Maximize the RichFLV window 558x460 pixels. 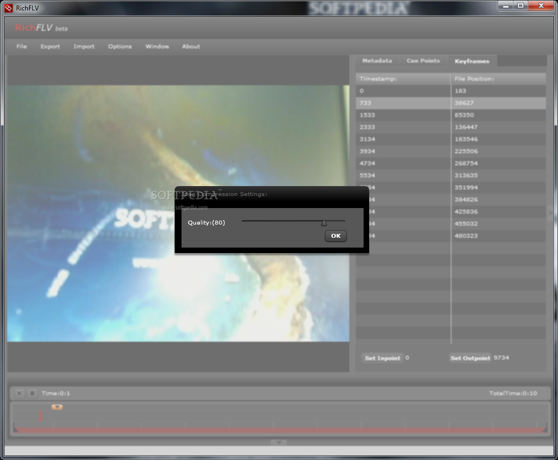(520, 6)
